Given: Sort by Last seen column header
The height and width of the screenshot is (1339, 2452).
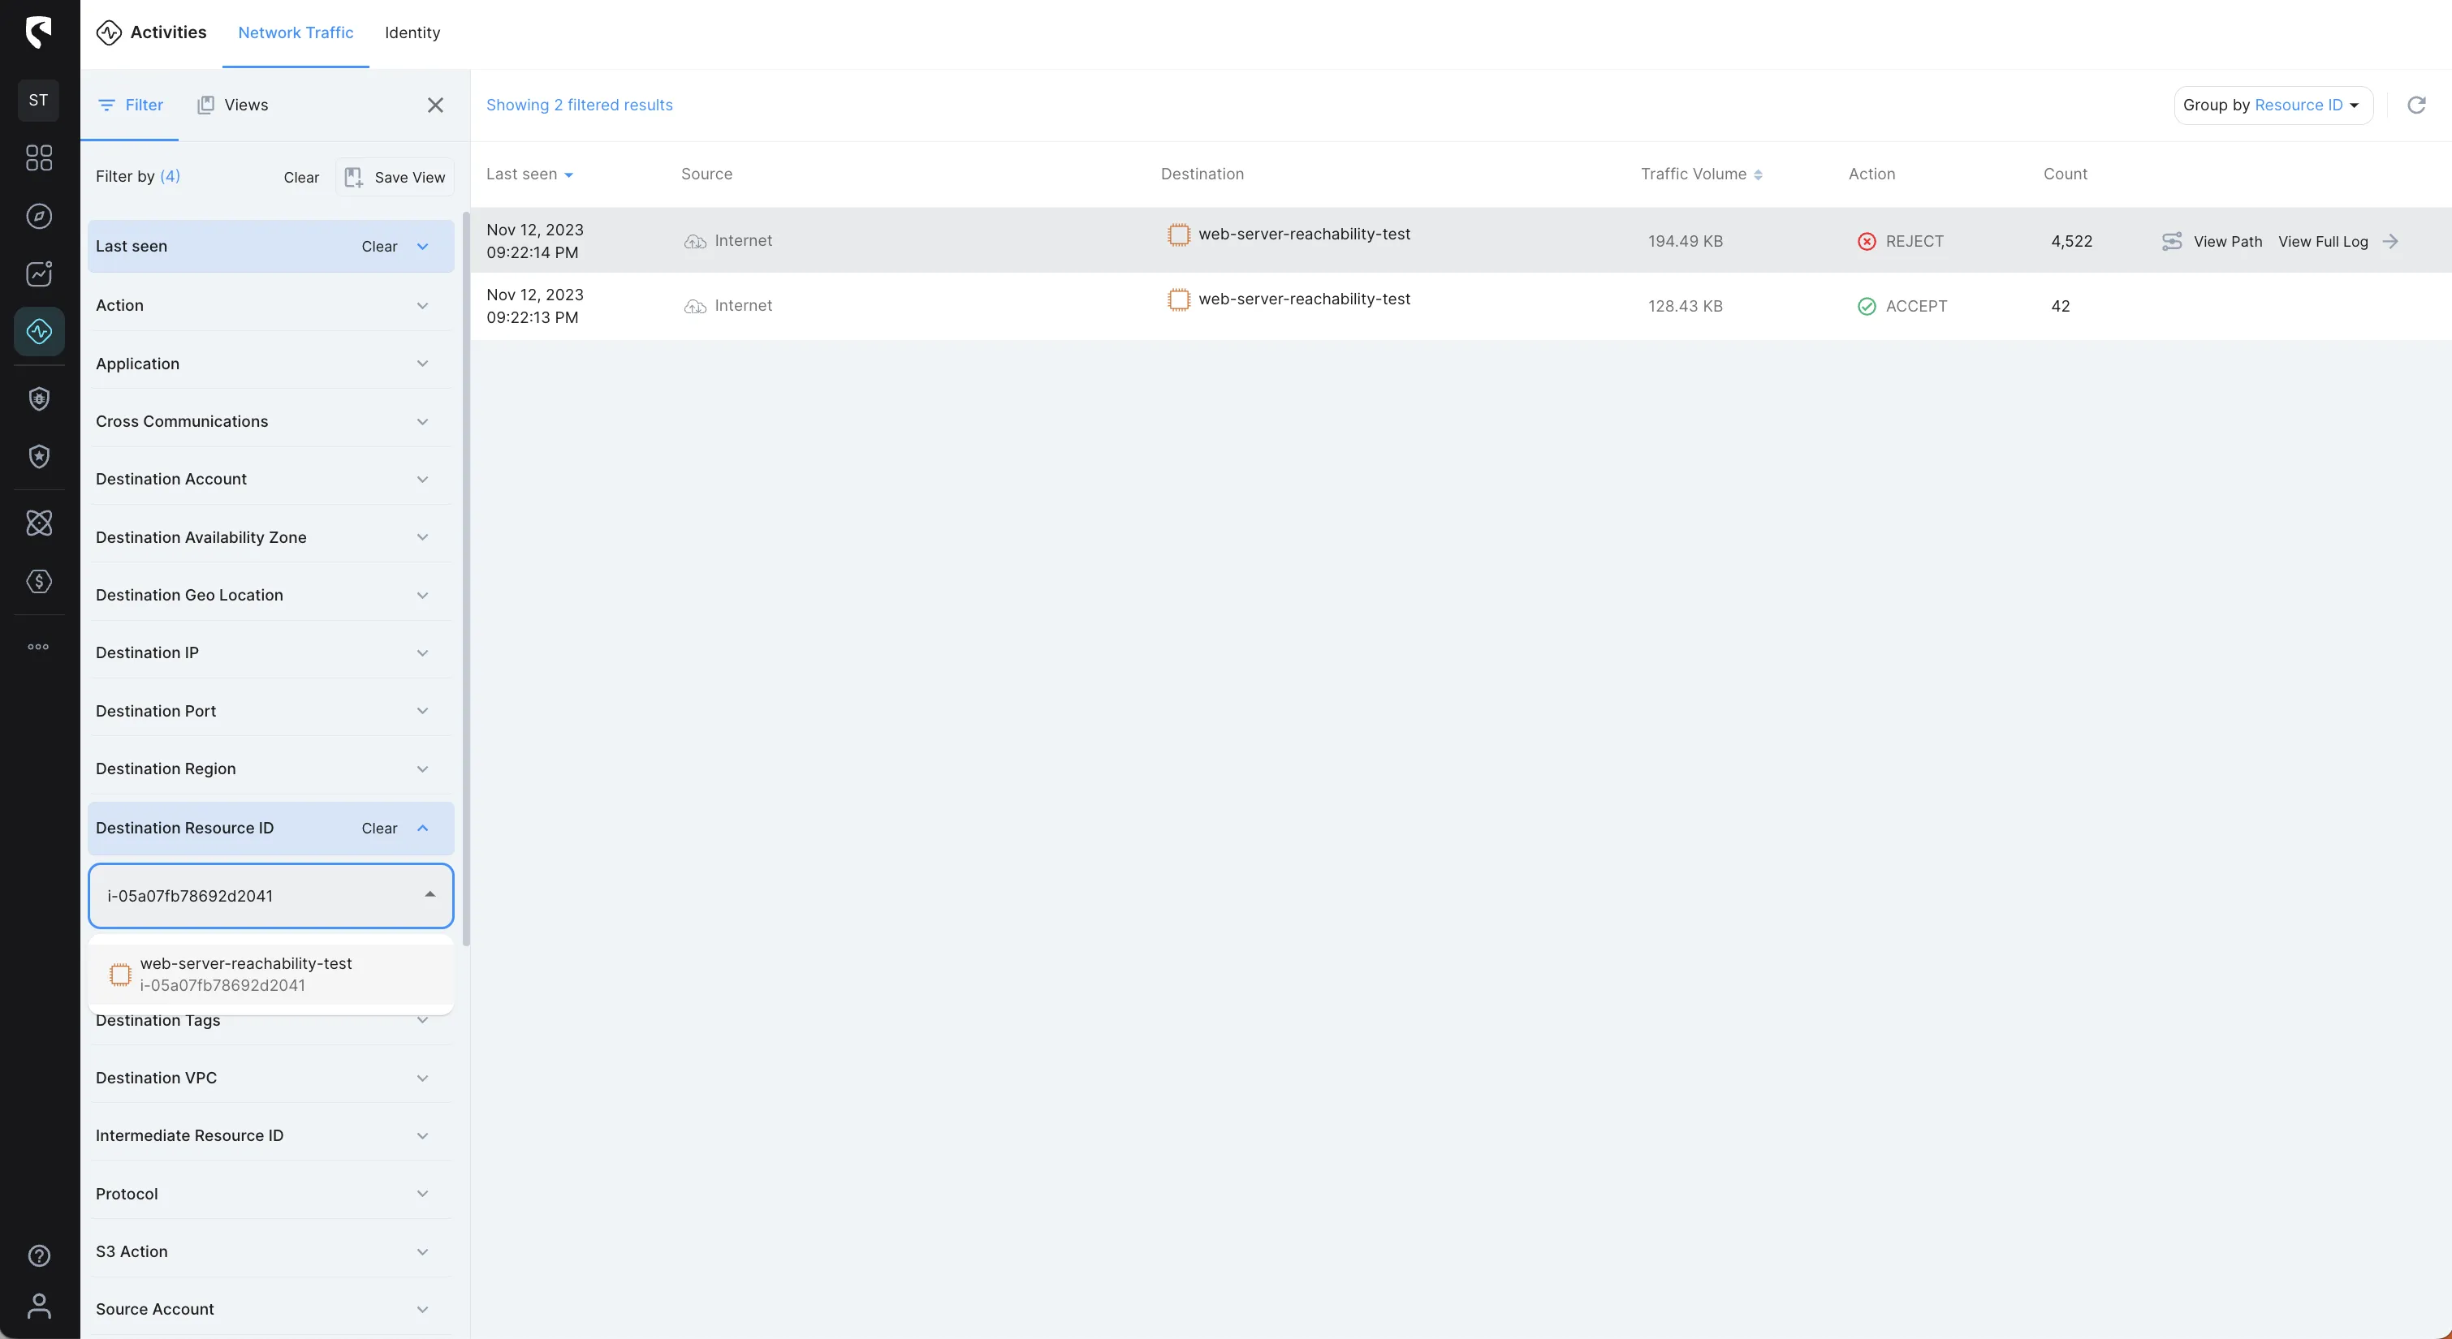Looking at the screenshot, I should click(x=529, y=174).
